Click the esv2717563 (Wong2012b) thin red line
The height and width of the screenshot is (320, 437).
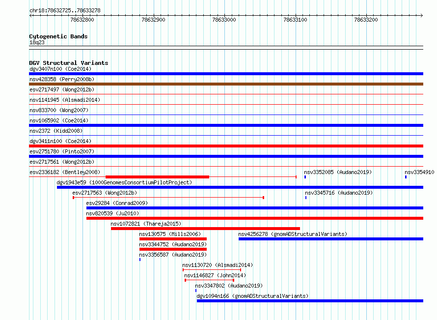coord(168,198)
